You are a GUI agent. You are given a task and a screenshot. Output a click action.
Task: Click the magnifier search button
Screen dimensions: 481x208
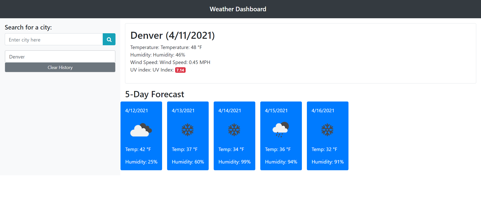(109, 39)
